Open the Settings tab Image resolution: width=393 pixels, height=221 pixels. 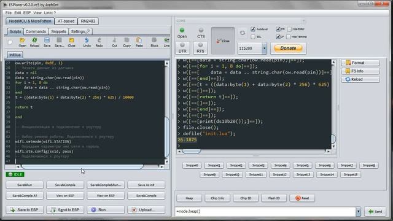tap(80, 31)
